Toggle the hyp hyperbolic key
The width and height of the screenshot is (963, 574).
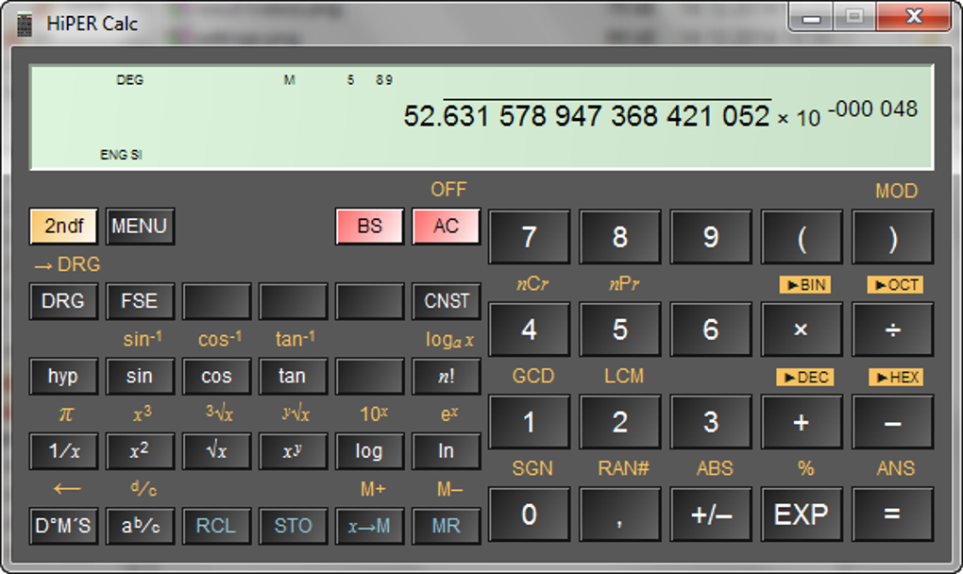coord(63,376)
